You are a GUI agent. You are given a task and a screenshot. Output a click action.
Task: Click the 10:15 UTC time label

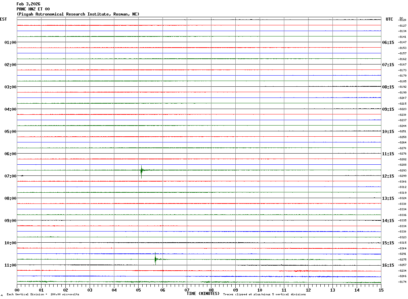click(388, 132)
